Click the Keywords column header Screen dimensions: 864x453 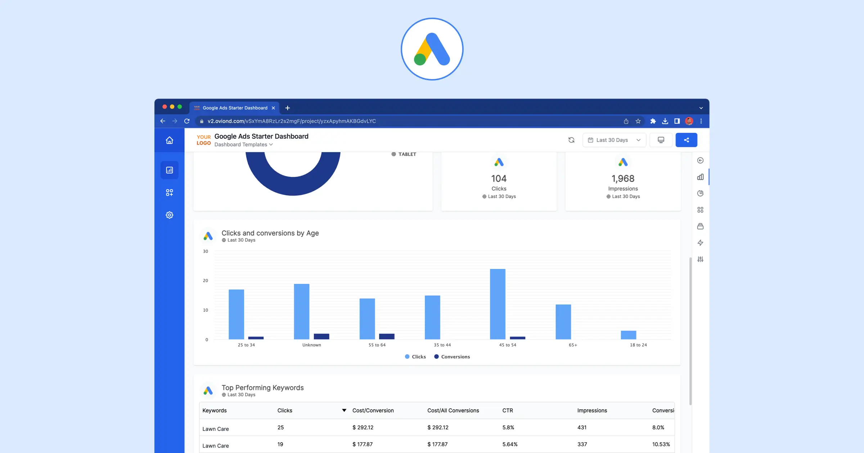(215, 410)
